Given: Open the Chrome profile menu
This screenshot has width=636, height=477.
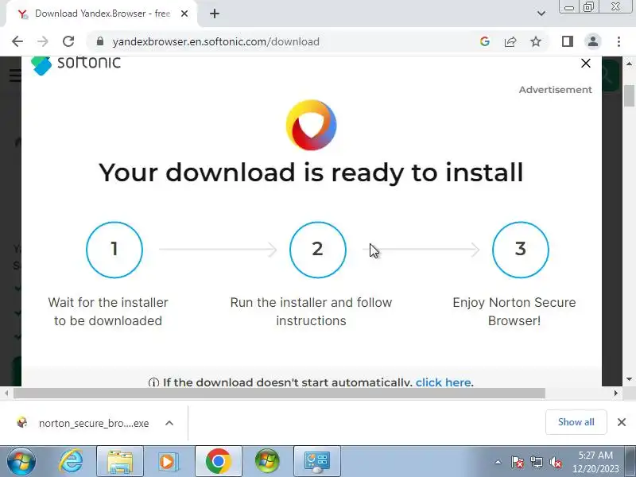Looking at the screenshot, I should [x=593, y=41].
